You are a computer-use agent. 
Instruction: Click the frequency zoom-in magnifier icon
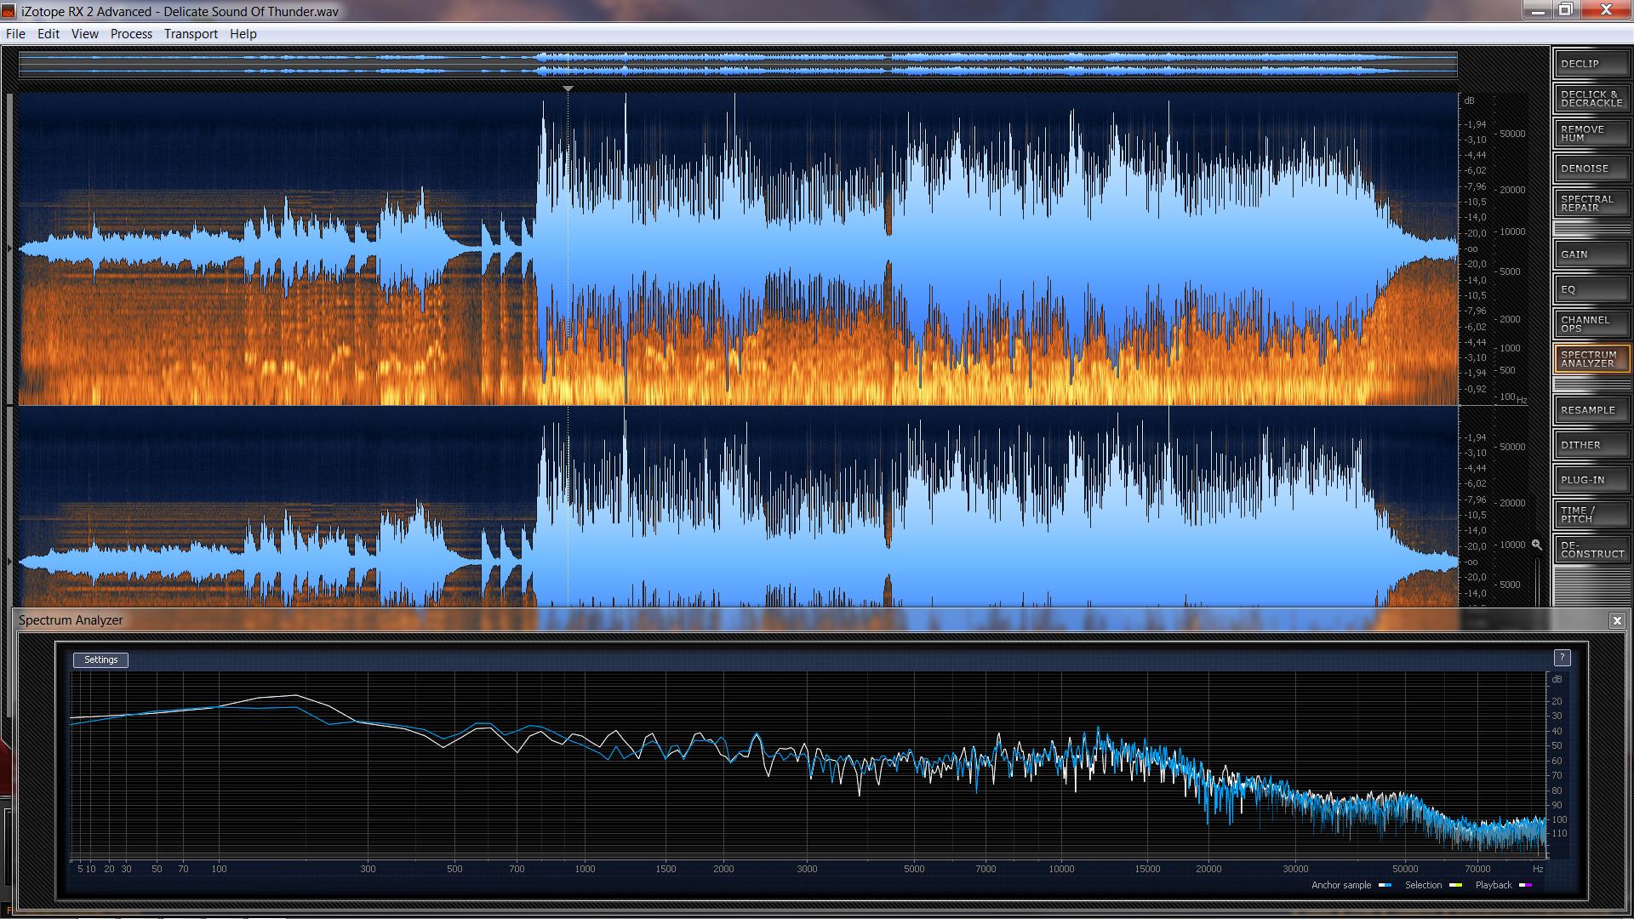[x=1536, y=545]
